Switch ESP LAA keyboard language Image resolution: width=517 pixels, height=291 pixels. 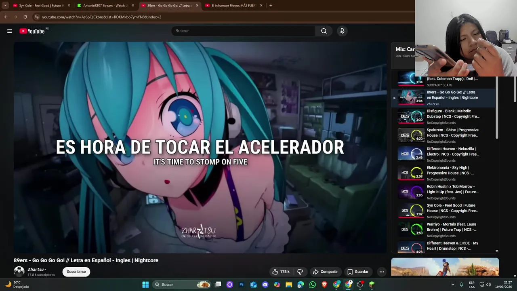[472, 285]
